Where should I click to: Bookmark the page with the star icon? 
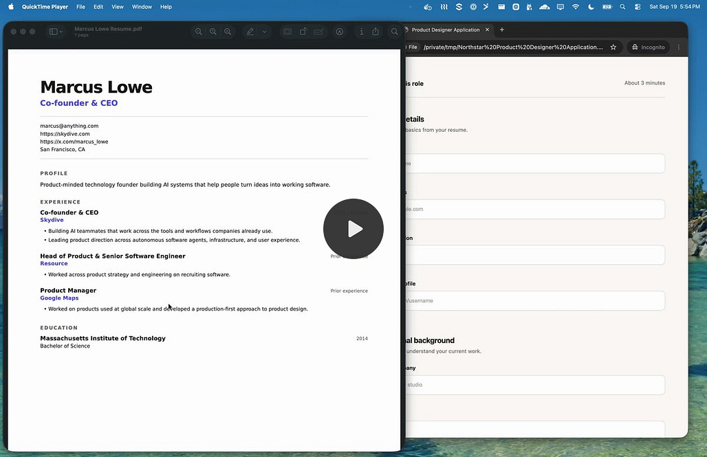click(x=613, y=47)
